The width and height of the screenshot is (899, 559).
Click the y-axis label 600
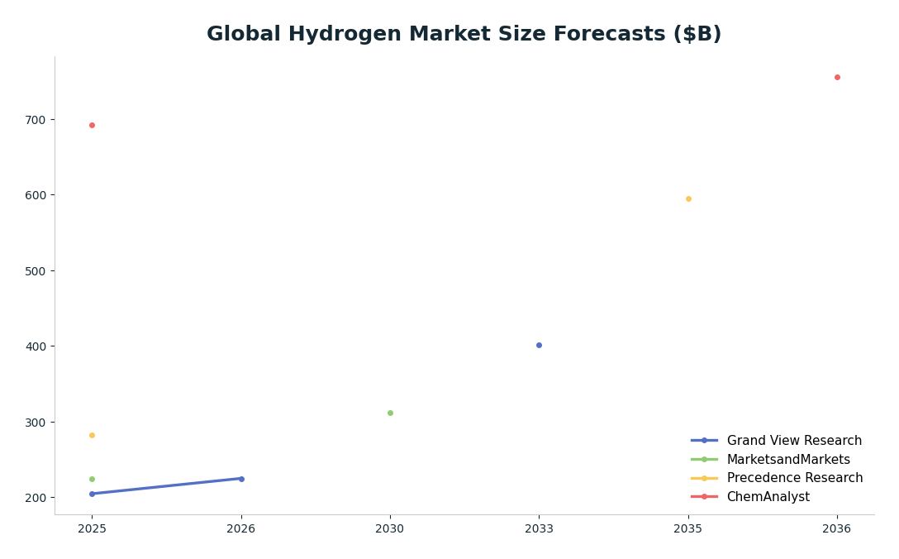[x=35, y=196]
